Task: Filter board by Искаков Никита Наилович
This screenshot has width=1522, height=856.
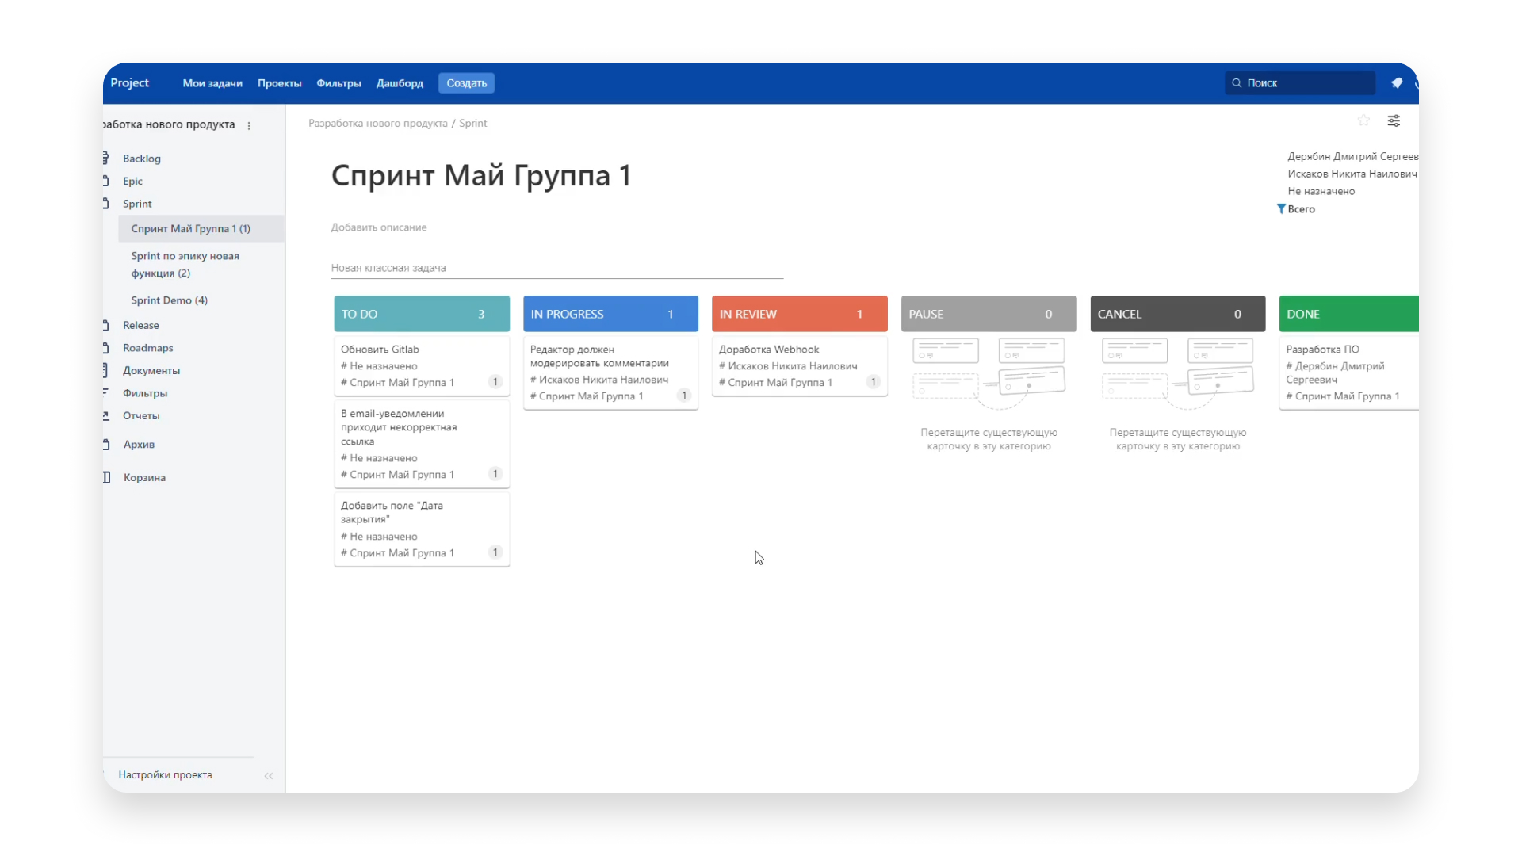Action: point(1352,174)
